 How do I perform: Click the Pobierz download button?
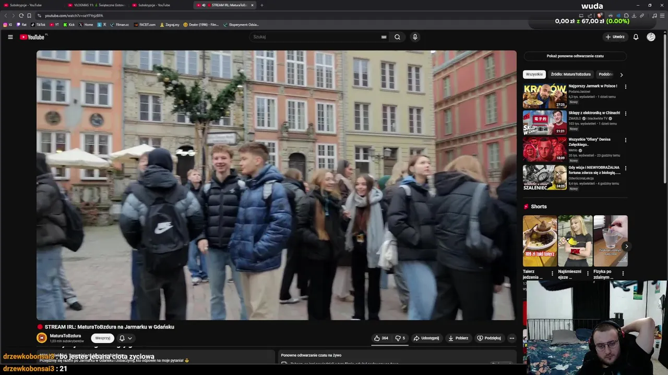458,338
